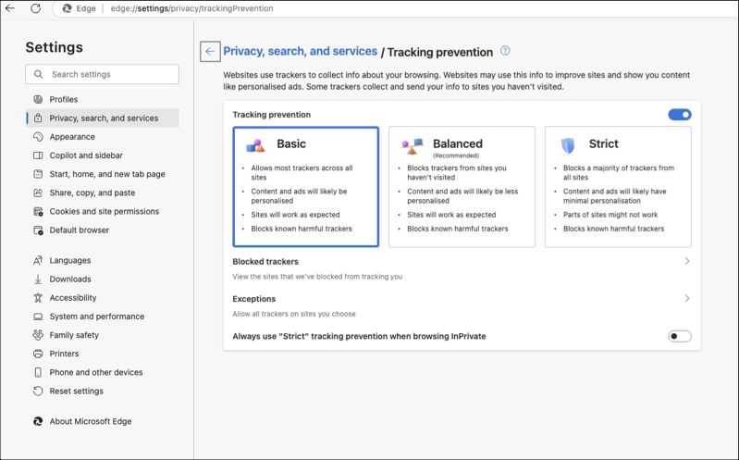Click the Edge logo in address bar
This screenshot has height=460, width=739.
click(67, 8)
